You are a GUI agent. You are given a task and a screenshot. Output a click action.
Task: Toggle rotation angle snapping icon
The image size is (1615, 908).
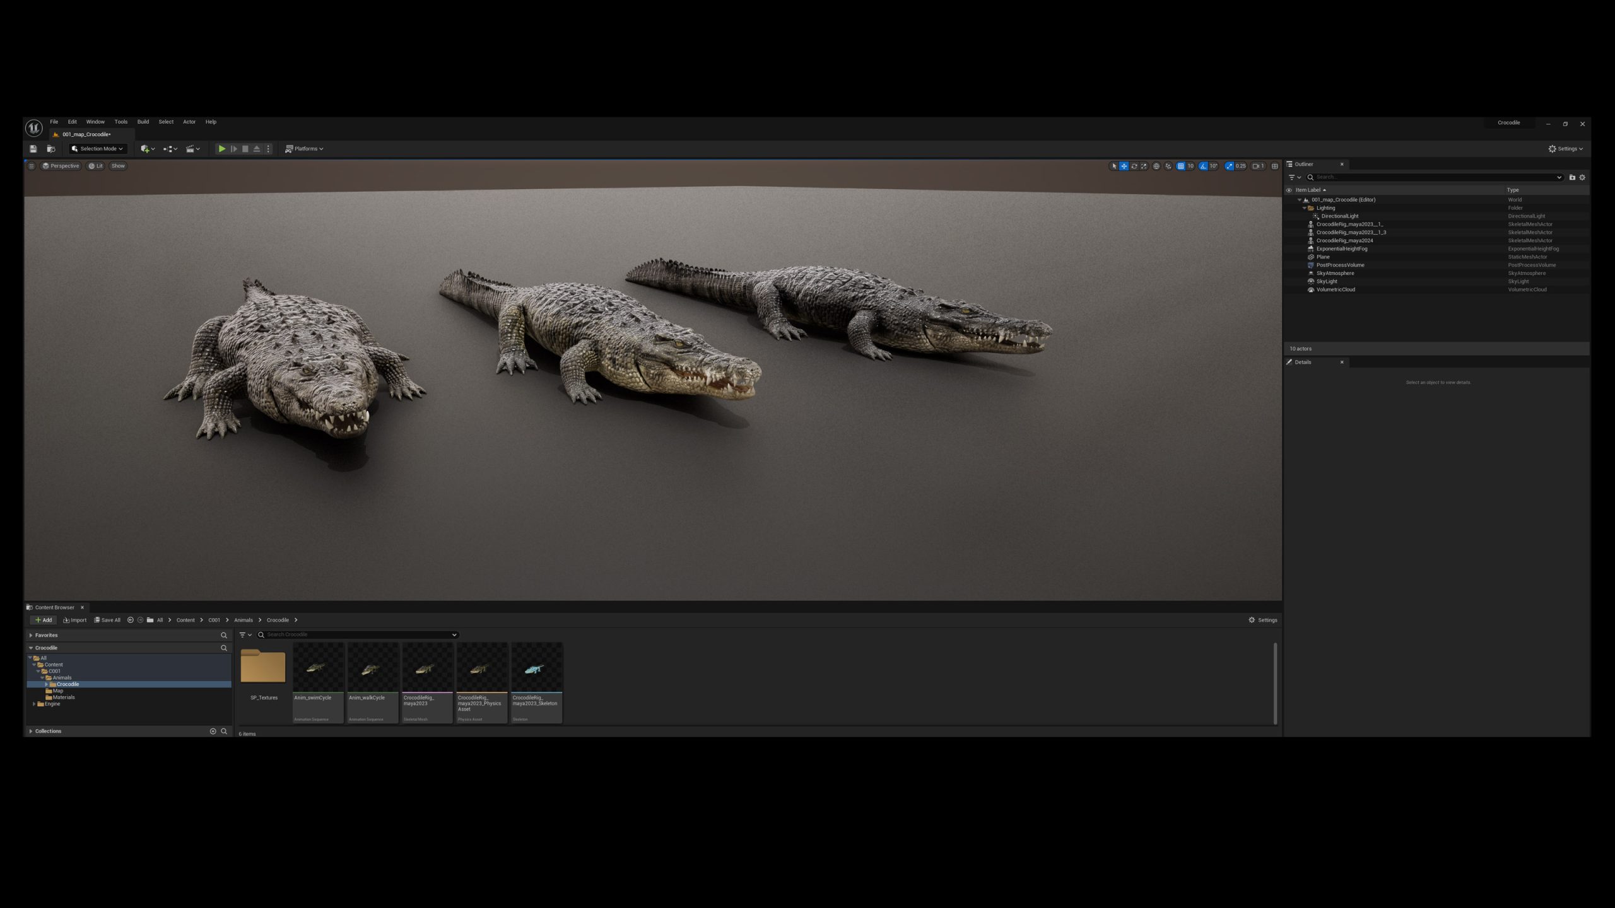tap(1203, 166)
